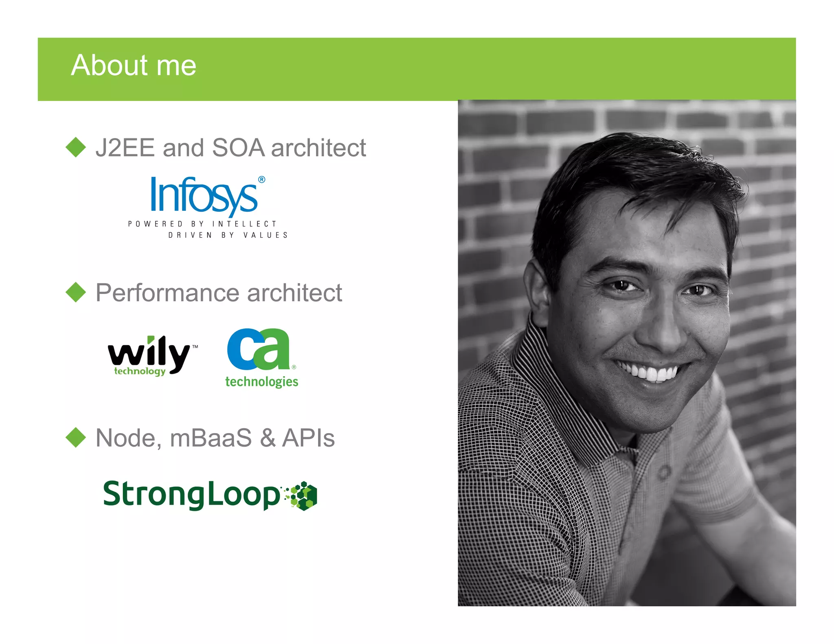Click the diamond bullet beside Node, mBaaS
This screenshot has width=834, height=644.
[x=76, y=438]
